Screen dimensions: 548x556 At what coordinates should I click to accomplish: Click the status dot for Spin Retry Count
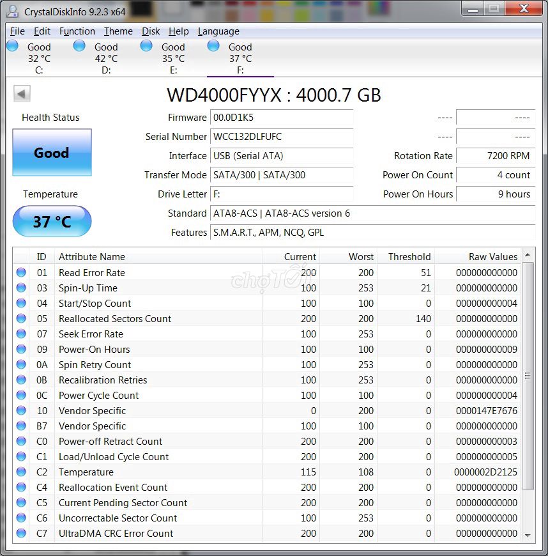(21, 364)
